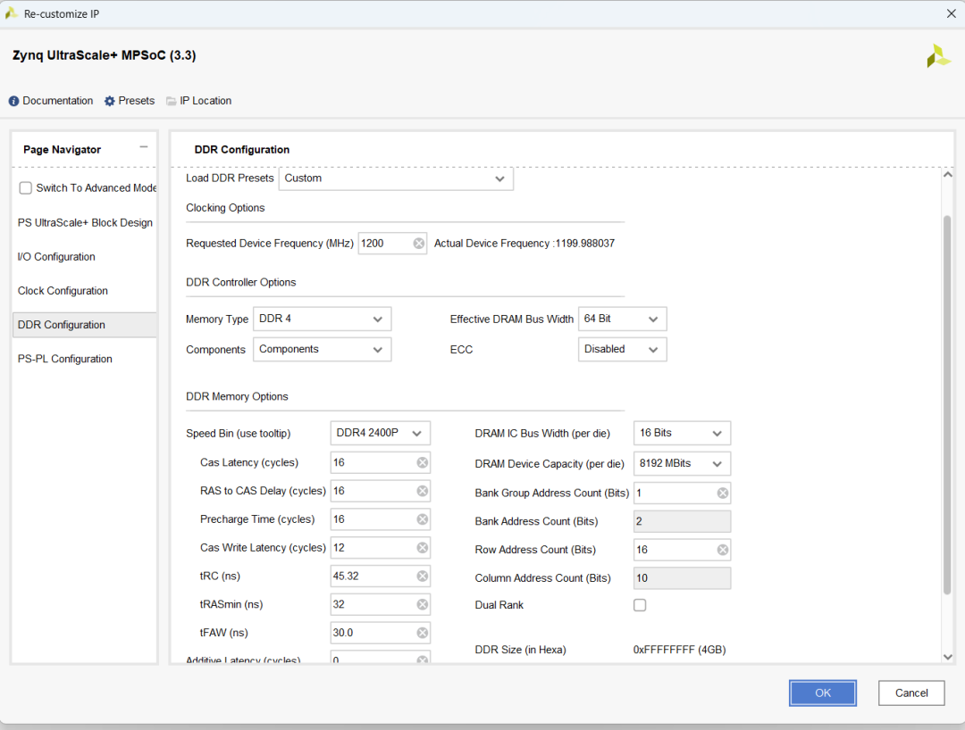Clear the tRC (ns) value
The width and height of the screenshot is (965, 730).
coord(423,577)
